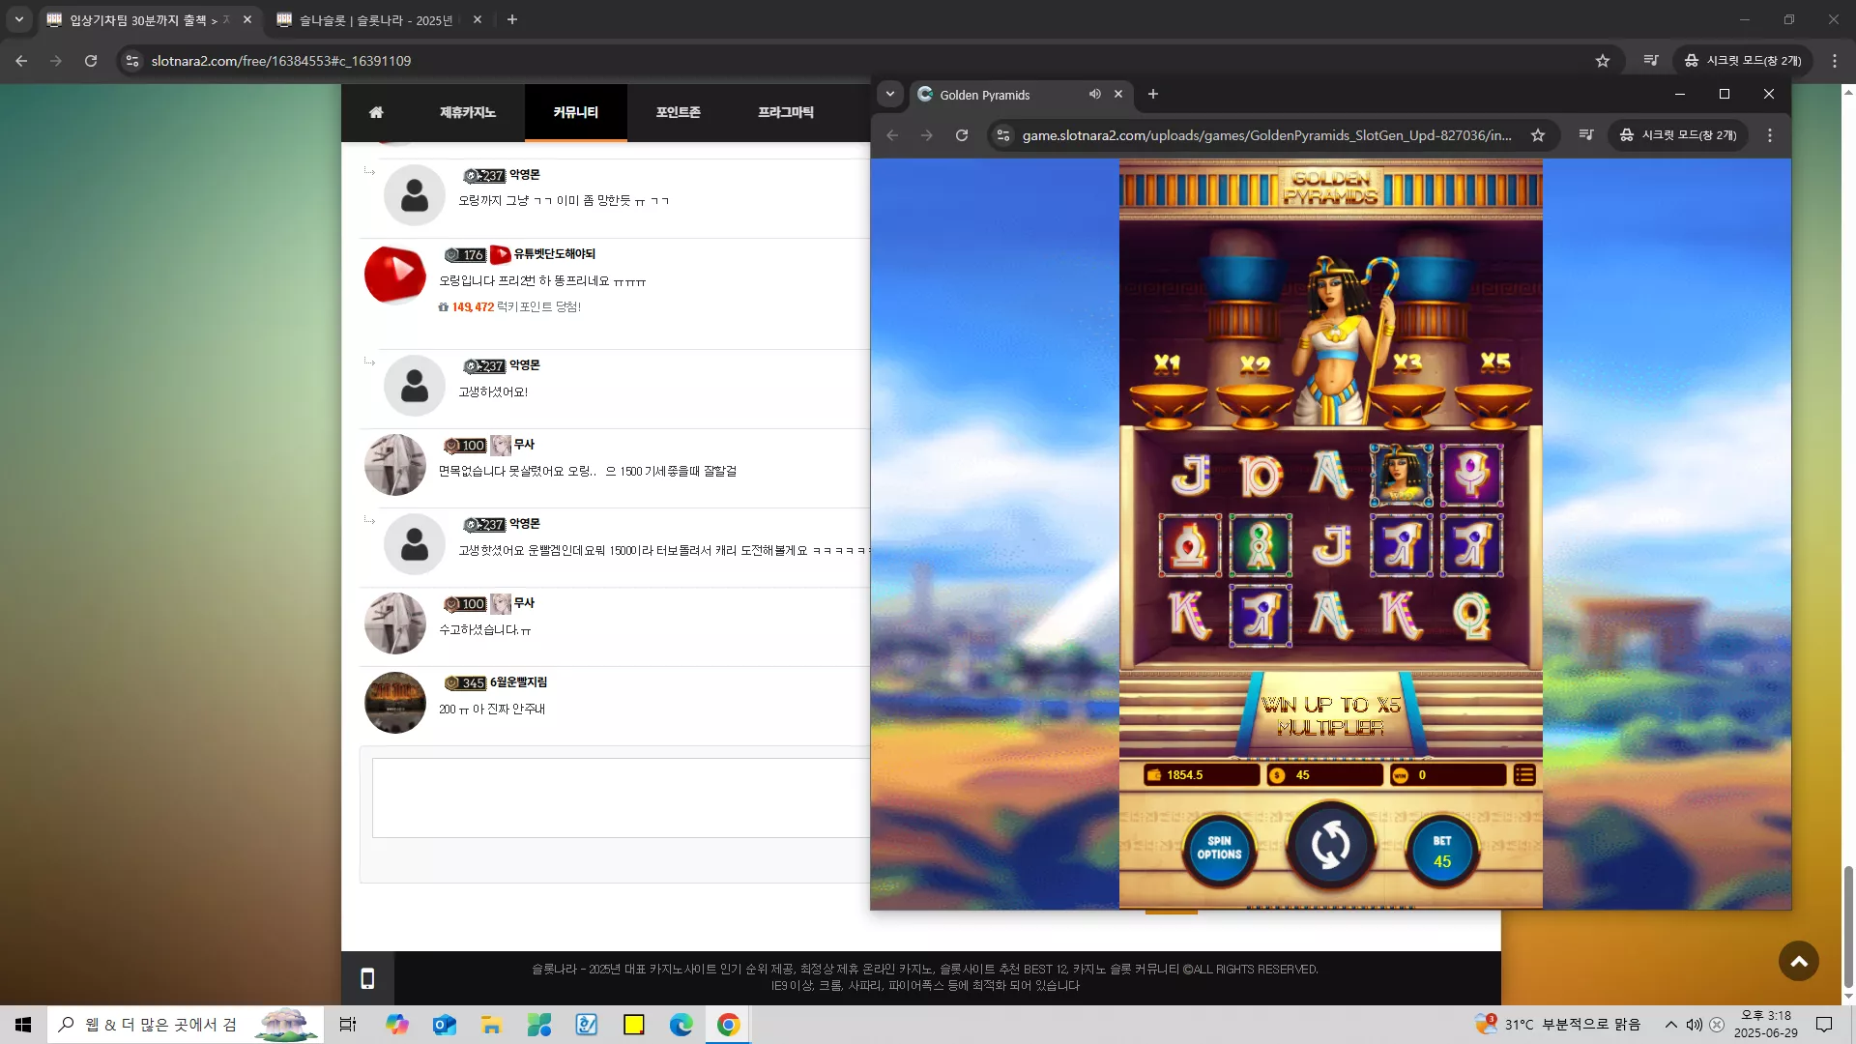Open a new tab in main browser
The width and height of the screenshot is (1856, 1044).
512,19
